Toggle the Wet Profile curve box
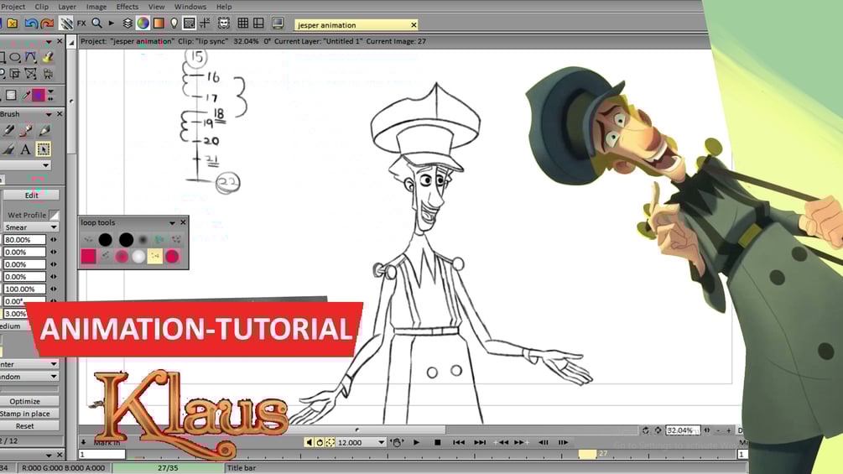The image size is (843, 474). 54,215
